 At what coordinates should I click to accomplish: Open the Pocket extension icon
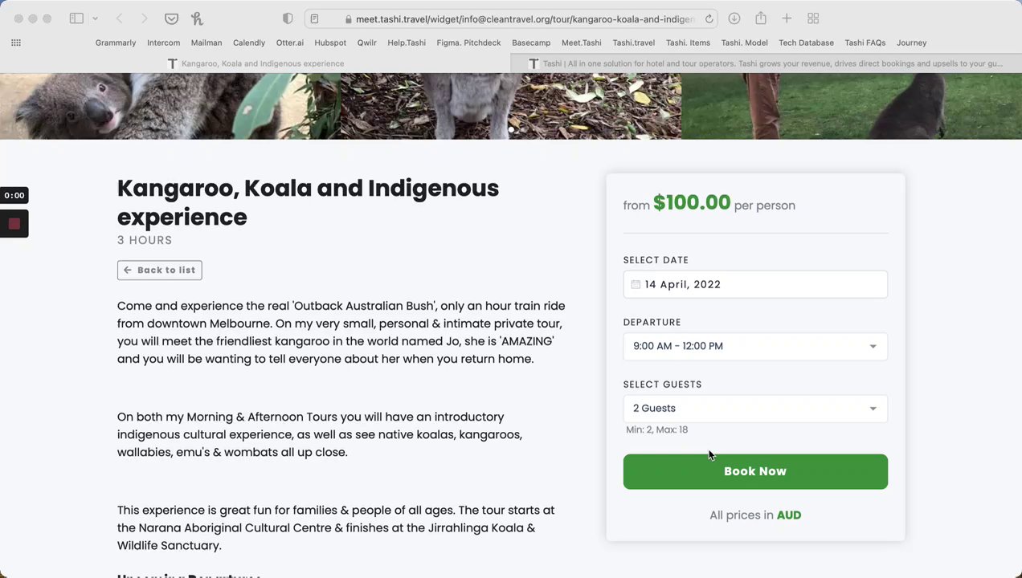click(x=171, y=18)
